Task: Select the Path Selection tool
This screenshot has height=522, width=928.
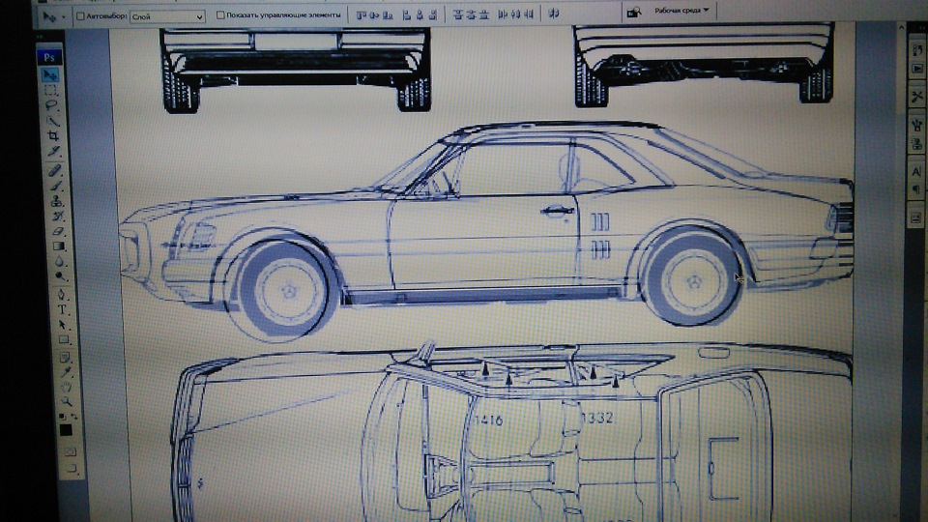Action: tap(62, 325)
